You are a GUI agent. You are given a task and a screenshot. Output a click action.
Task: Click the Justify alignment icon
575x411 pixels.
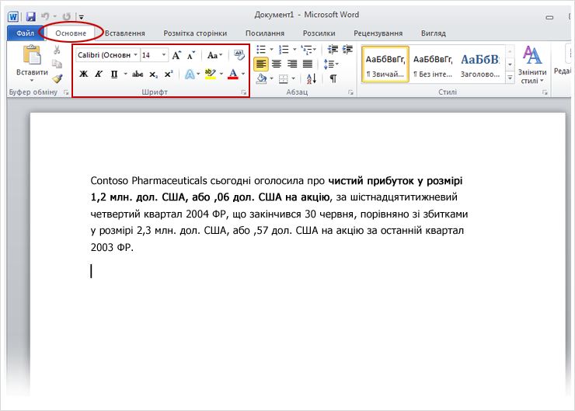pos(308,64)
